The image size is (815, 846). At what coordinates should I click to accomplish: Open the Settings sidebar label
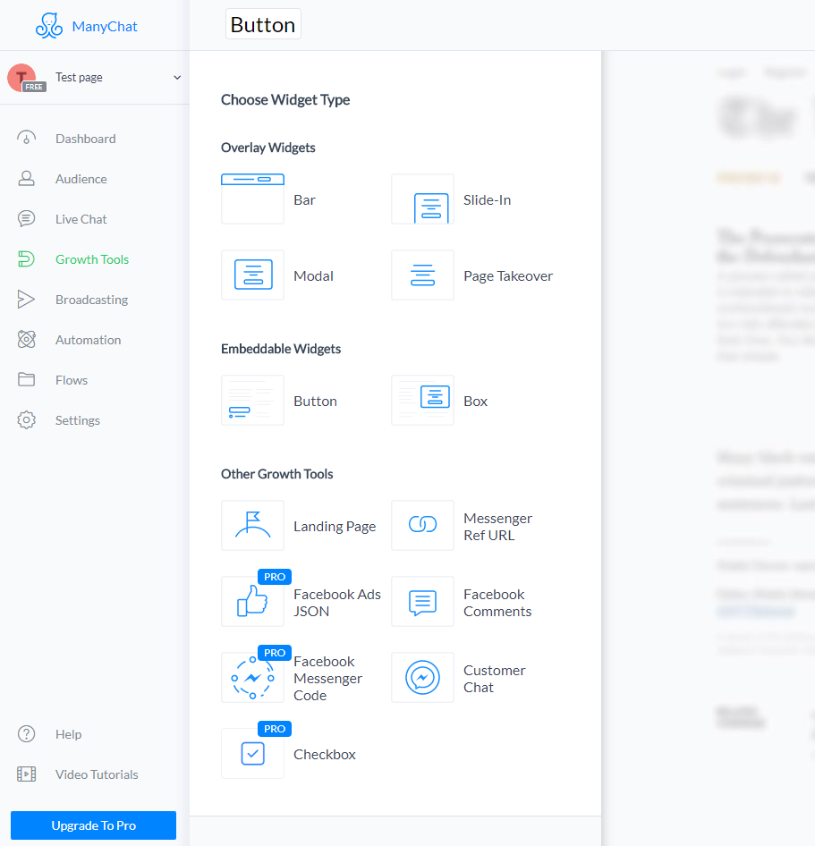click(x=78, y=420)
